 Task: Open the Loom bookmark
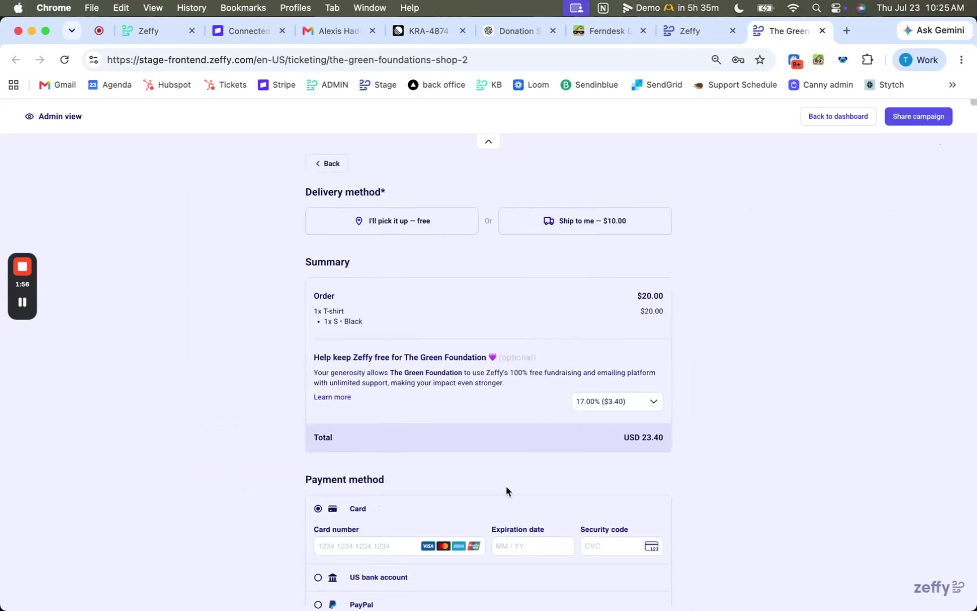point(531,85)
